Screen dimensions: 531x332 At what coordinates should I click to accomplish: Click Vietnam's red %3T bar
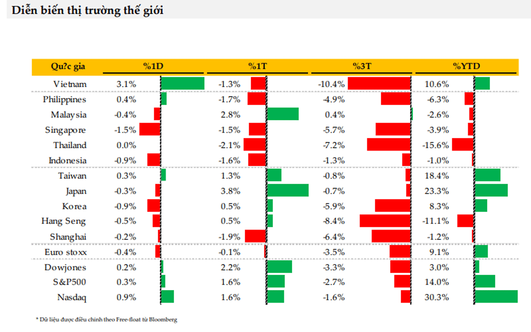[379, 84]
